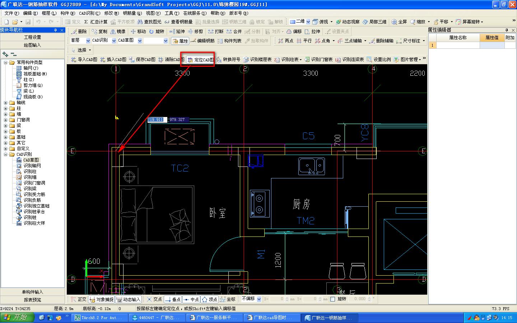Toggle 正交 orthogonal mode
The image size is (517, 323).
point(78,299)
